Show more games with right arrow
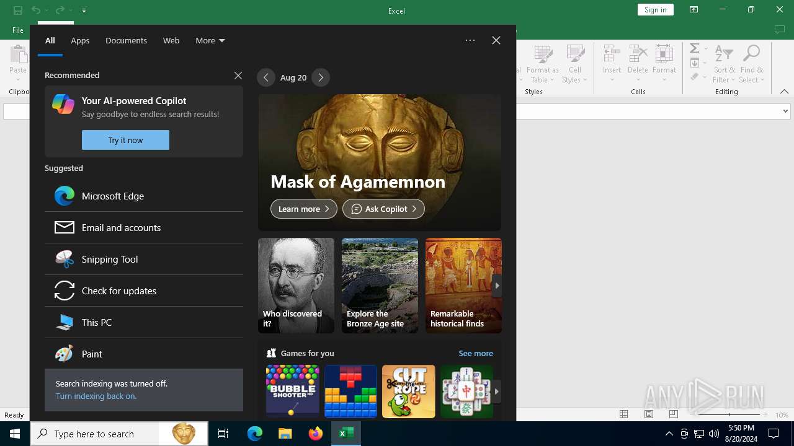794x446 pixels. [497, 391]
